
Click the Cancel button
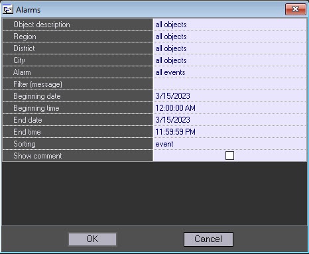point(208,239)
